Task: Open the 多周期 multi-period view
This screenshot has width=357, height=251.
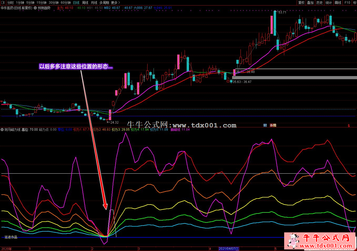Action: coord(104,3)
